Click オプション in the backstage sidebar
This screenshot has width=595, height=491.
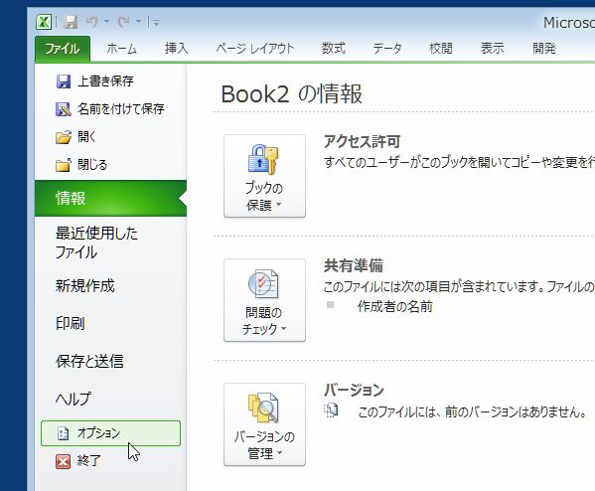110,433
